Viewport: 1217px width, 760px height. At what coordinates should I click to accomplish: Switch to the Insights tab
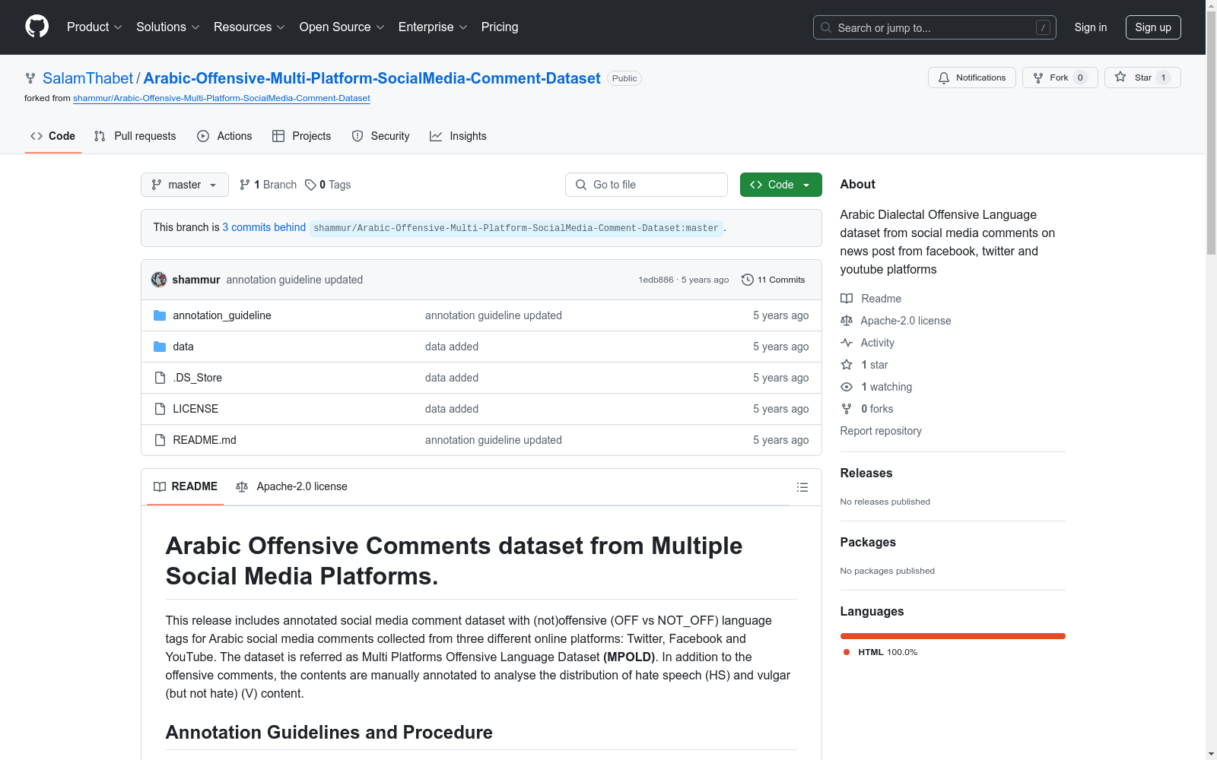pos(458,136)
